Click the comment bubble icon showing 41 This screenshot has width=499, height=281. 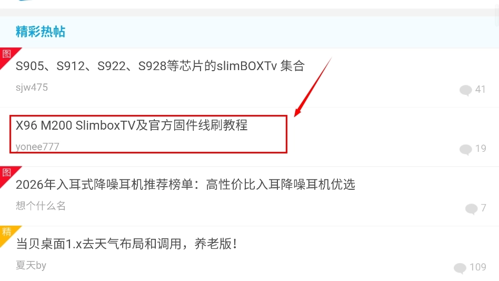point(466,90)
